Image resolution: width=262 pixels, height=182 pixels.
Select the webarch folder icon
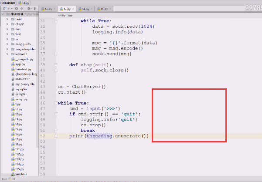coord(13,54)
